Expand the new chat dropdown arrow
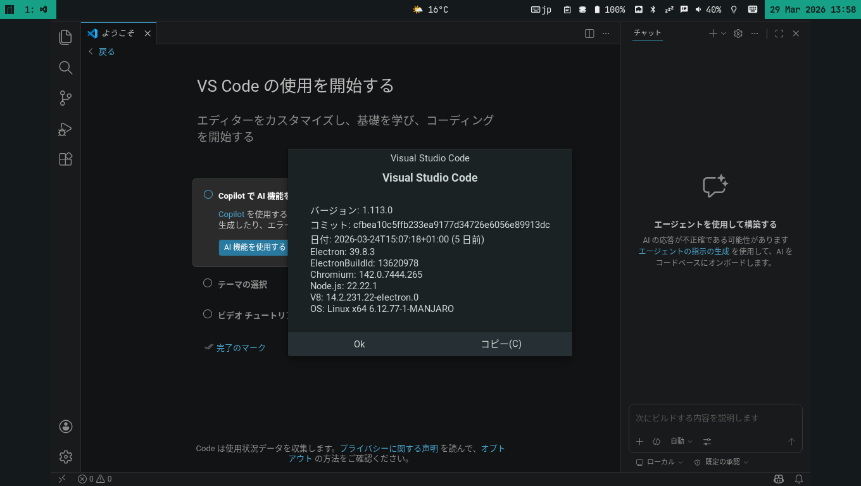The image size is (861, 486). 724,34
